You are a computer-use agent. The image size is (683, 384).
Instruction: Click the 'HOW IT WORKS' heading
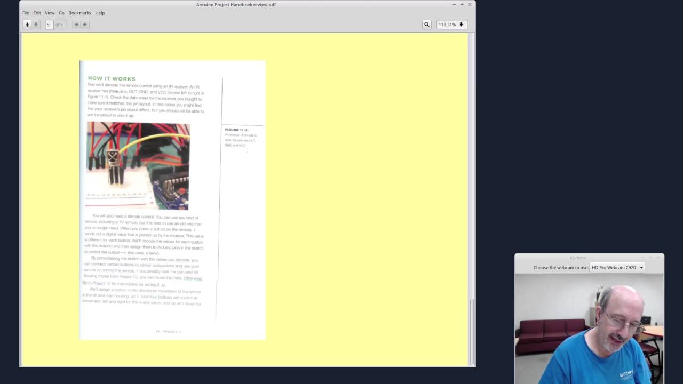pos(112,78)
